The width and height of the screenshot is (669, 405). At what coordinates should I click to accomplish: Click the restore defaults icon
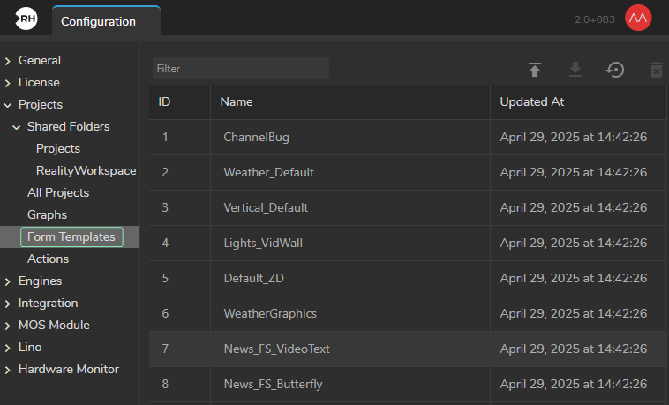615,70
